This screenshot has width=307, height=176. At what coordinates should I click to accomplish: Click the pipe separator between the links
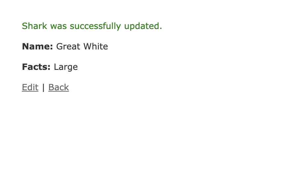tap(43, 87)
